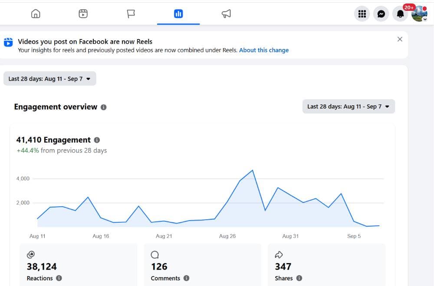Image resolution: width=434 pixels, height=286 pixels.
Task: Open the profile avatar account menu
Action: (419, 14)
